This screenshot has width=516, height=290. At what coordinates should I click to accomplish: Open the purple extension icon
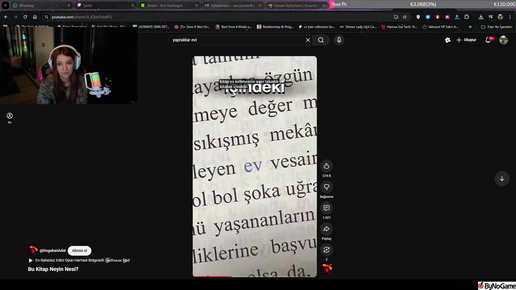coord(447,17)
